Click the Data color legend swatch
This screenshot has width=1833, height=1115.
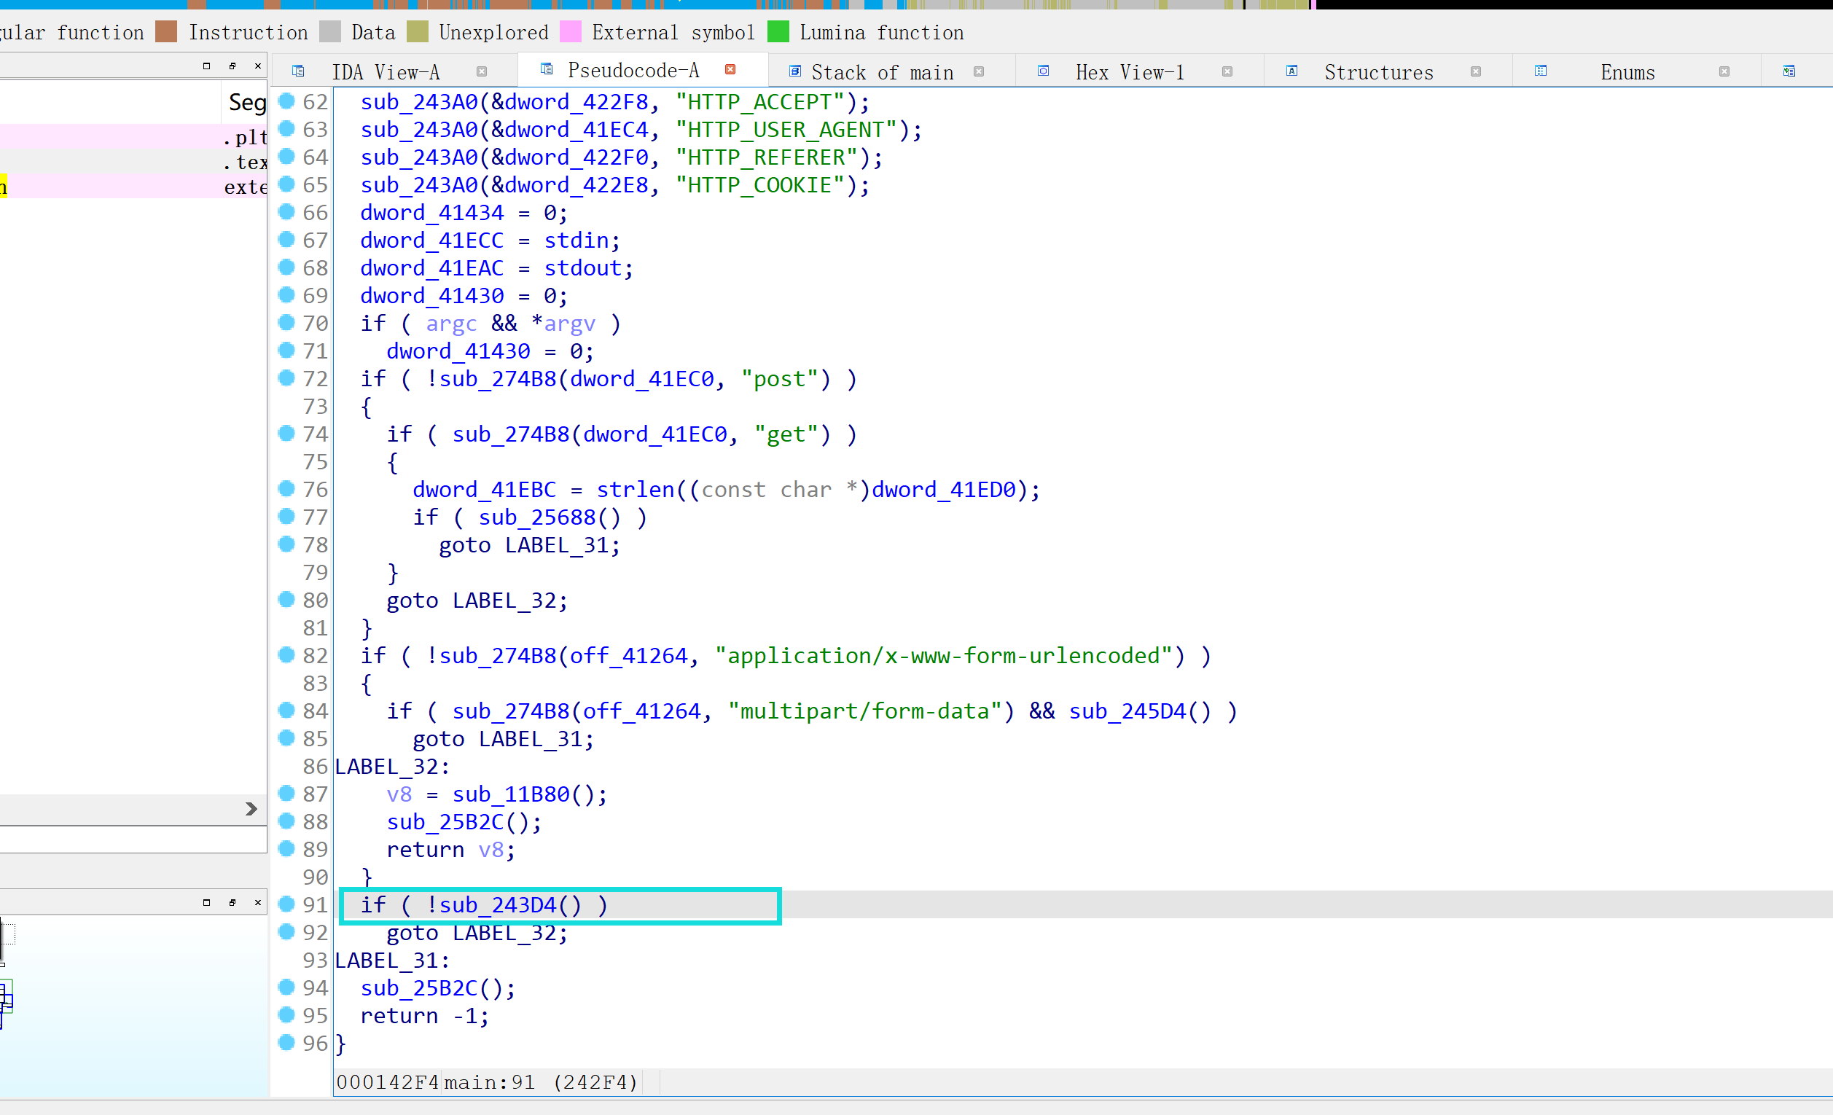[x=329, y=32]
